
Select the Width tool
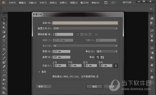4,80
